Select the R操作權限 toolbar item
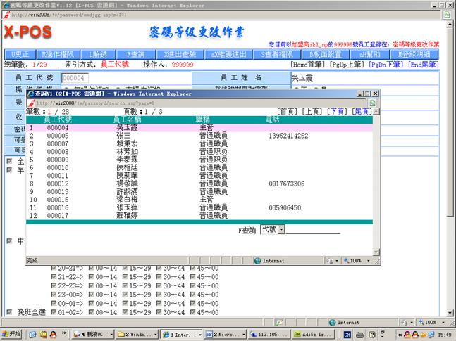456x341 pixels. coord(58,54)
